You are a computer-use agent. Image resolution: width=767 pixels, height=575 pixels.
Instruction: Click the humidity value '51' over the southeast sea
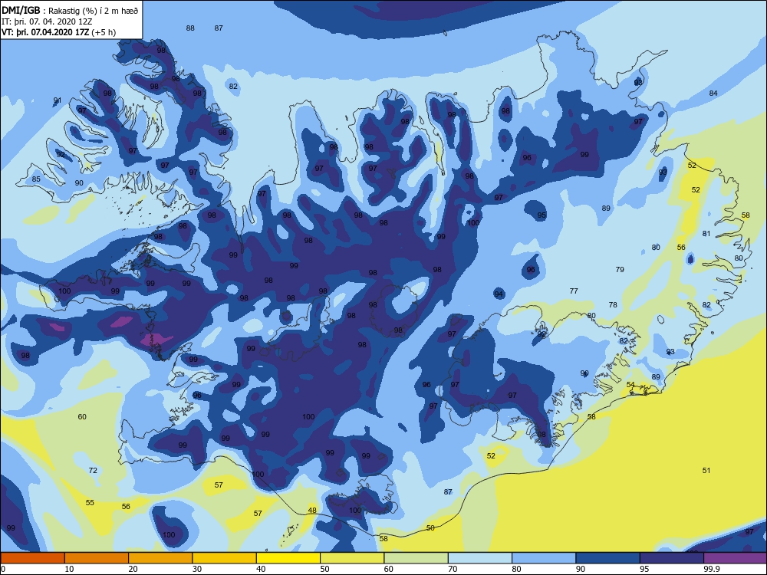pyautogui.click(x=706, y=471)
